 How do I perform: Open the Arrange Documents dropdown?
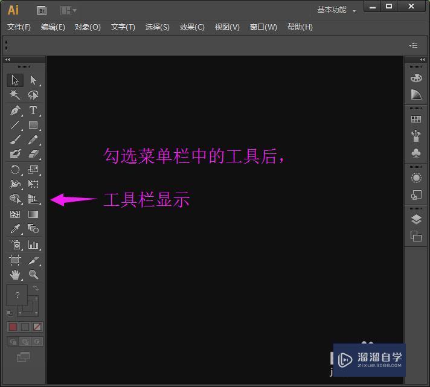pos(68,11)
